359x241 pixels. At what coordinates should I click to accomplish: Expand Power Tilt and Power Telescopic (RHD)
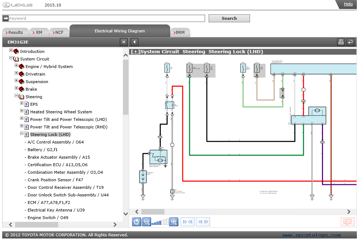(x=22, y=126)
